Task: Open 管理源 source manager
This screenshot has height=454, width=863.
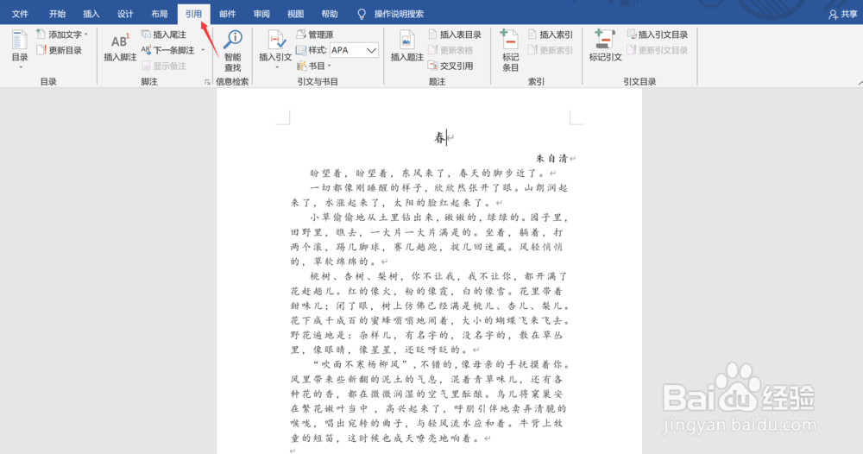Action: [315, 35]
